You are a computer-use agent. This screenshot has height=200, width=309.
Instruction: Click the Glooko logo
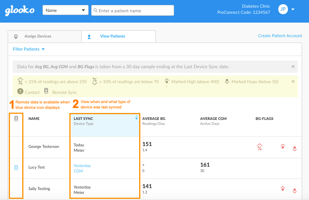20,11
